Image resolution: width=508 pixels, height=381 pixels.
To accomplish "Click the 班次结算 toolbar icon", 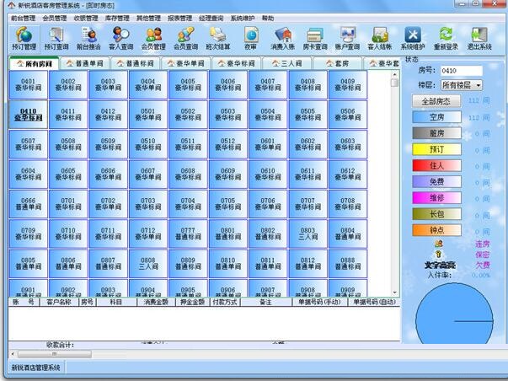I will pos(218,38).
